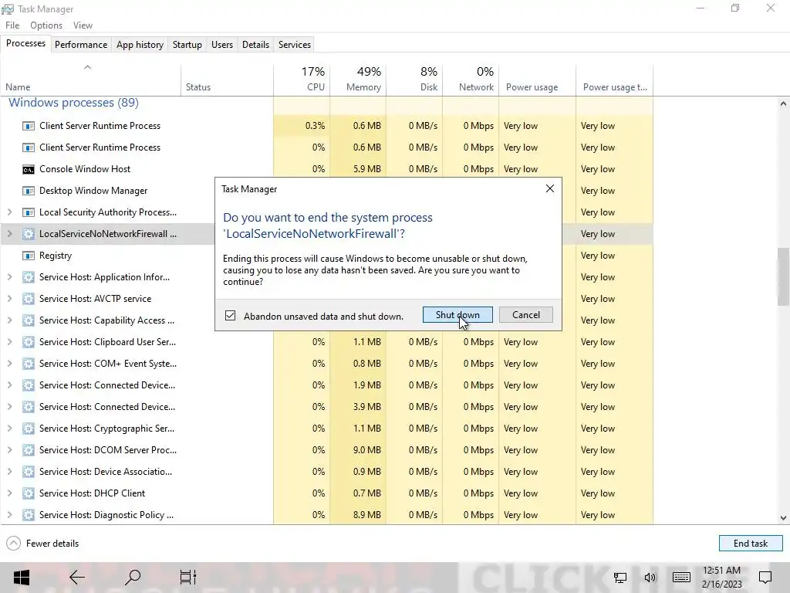The height and width of the screenshot is (593, 790).
Task: Click the scrollbar up arrow
Action: click(783, 104)
